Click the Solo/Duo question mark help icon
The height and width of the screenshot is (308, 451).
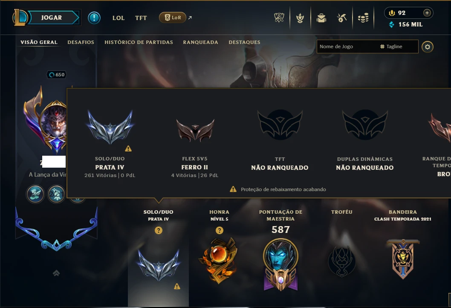[159, 230]
